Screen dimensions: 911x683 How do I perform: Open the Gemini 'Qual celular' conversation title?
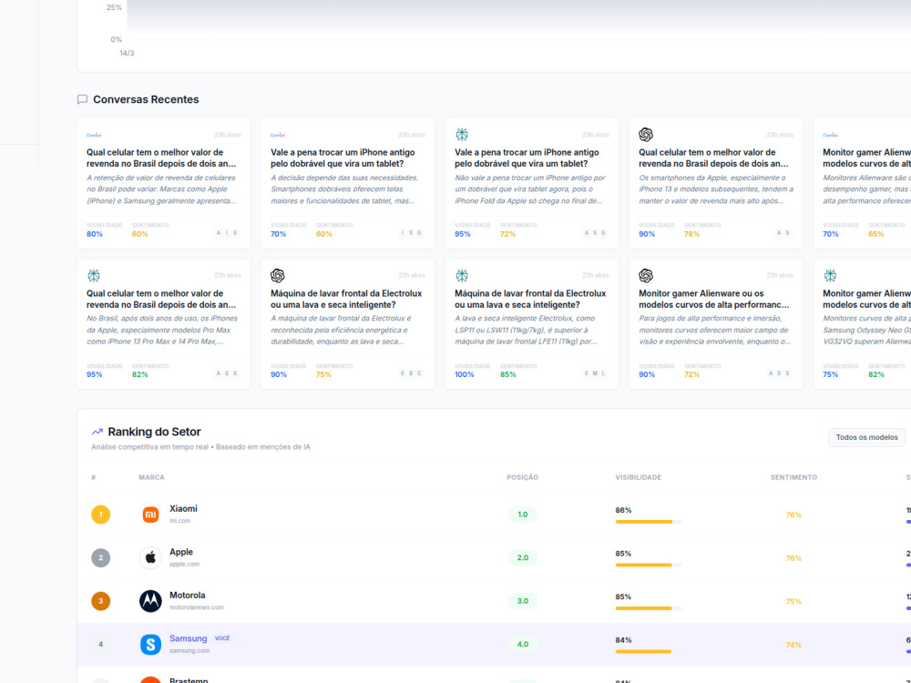(161, 158)
